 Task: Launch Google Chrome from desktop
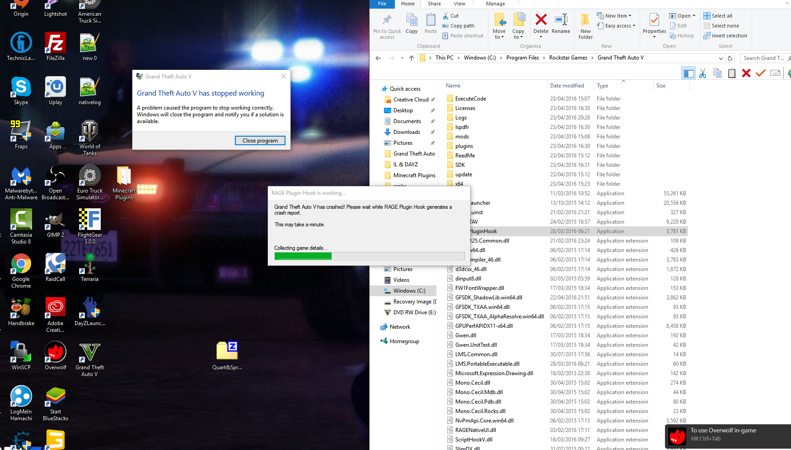21,271
